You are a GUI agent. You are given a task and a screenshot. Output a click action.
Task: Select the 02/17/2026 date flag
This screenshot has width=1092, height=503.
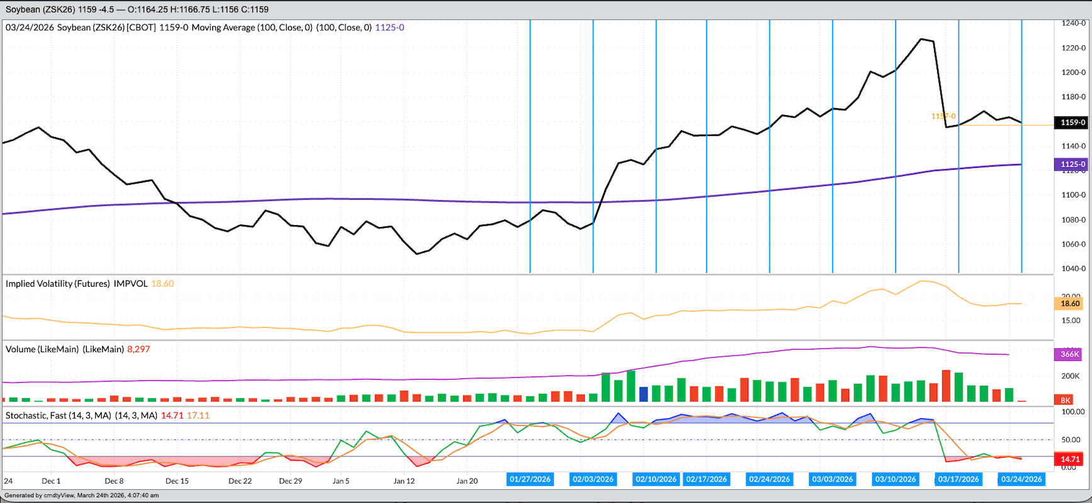pyautogui.click(x=706, y=479)
